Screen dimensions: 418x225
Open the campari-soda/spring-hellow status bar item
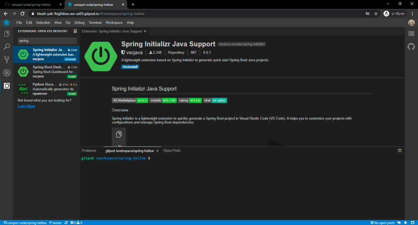[25, 223]
